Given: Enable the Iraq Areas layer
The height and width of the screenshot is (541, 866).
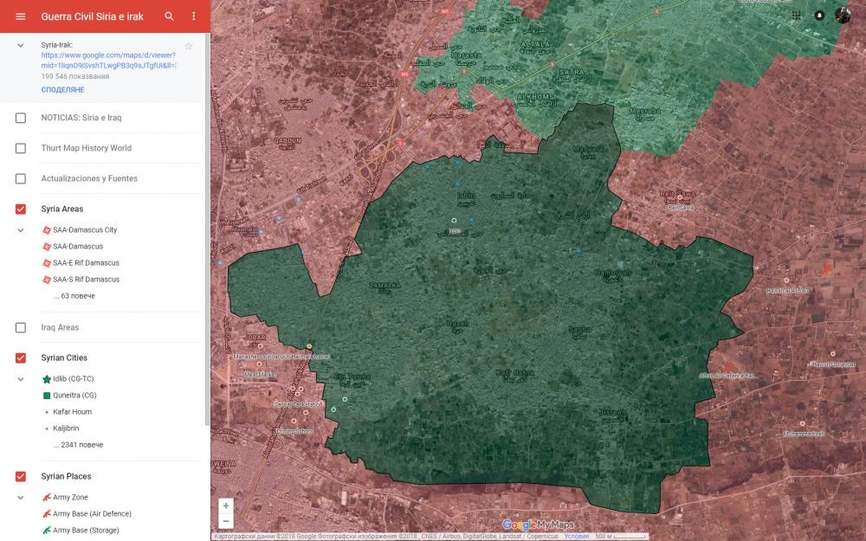Looking at the screenshot, I should (21, 328).
